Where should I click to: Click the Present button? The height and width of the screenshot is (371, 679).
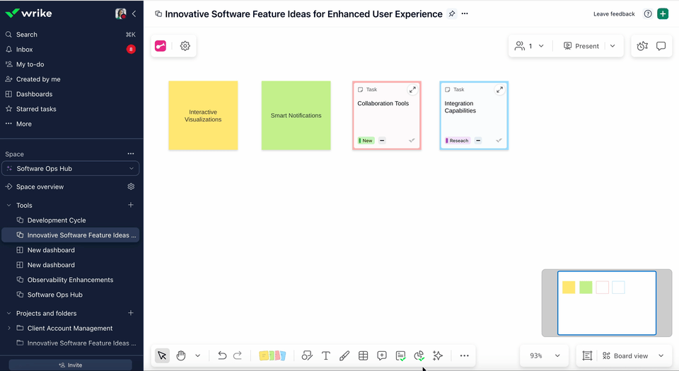(x=581, y=46)
